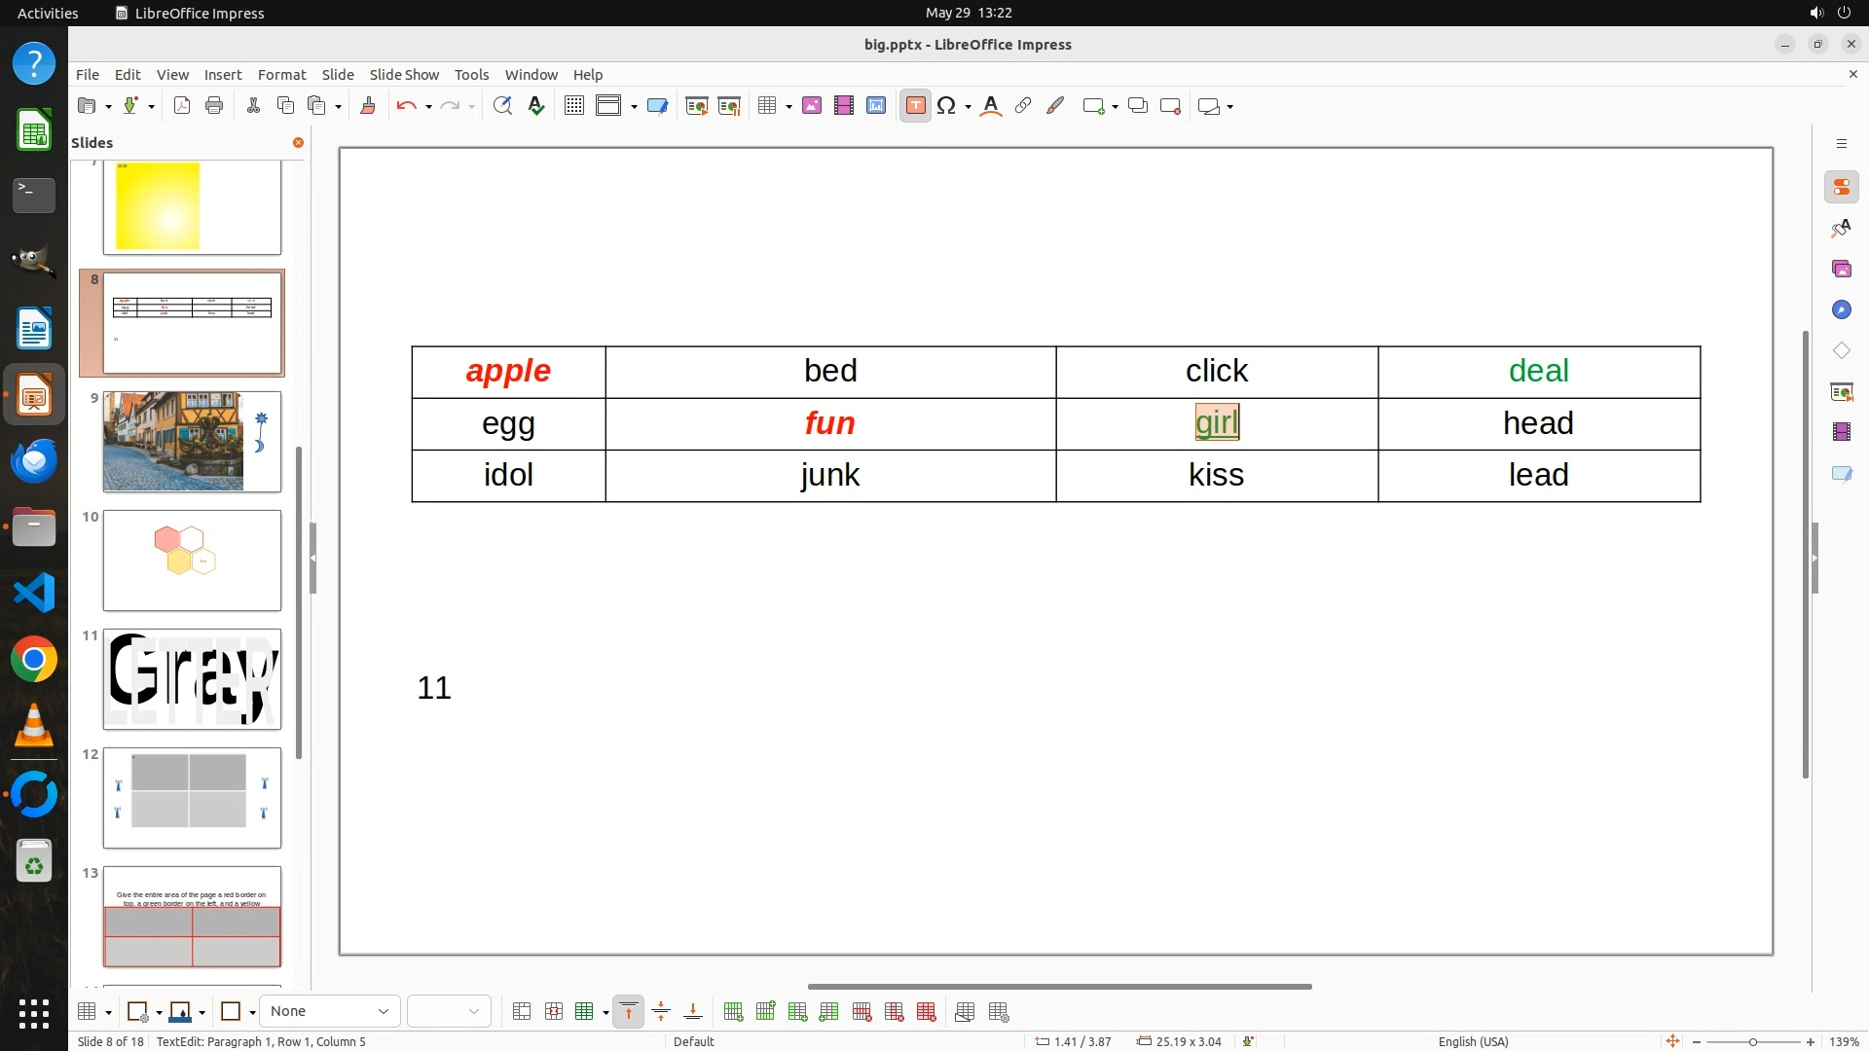Open the Format menu
This screenshot has width=1869, height=1051.
coord(281,74)
